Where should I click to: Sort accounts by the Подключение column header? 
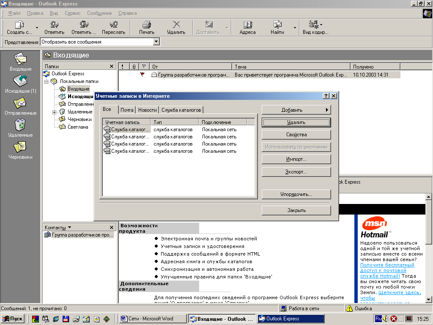pos(222,122)
